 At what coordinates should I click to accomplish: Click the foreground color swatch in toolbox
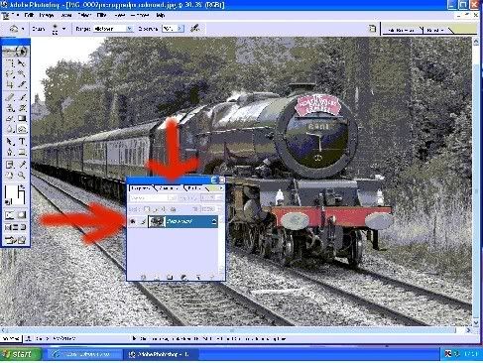tap(9, 193)
